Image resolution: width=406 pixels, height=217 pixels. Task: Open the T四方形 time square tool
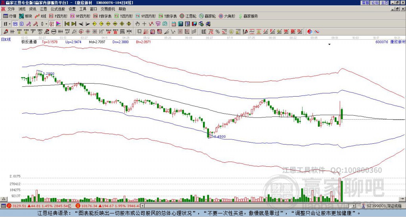tap(124, 16)
